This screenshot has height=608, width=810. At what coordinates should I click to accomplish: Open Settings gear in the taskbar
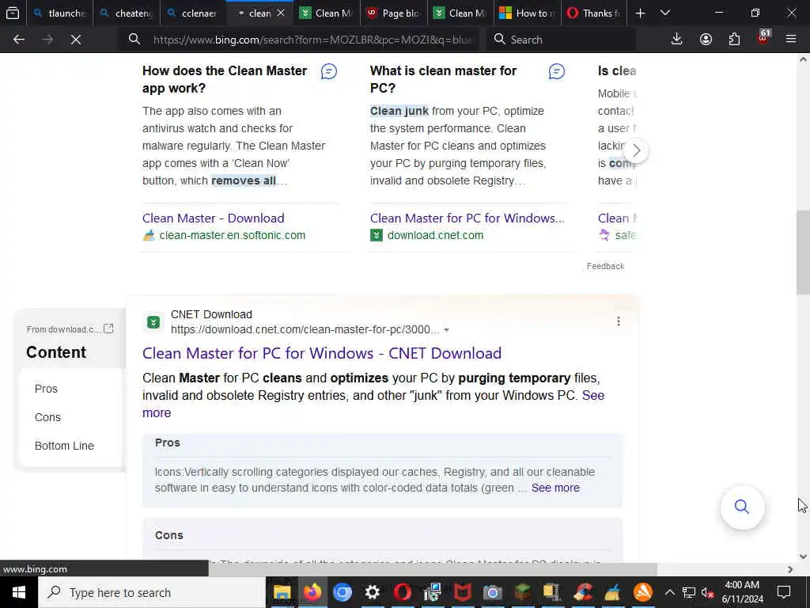[x=372, y=592]
